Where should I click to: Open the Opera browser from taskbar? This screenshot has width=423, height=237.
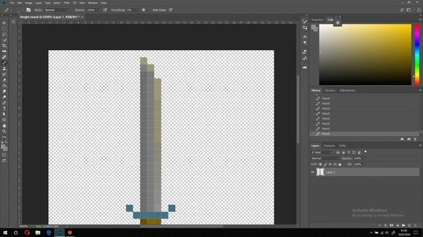(26, 232)
